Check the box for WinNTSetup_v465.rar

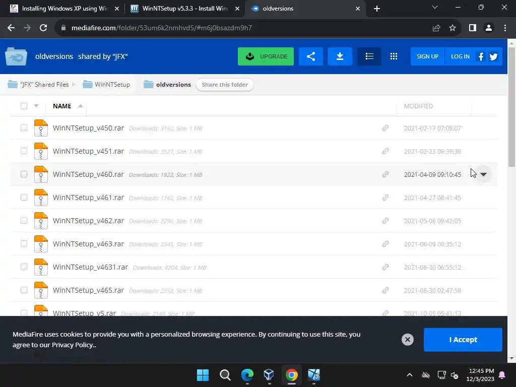point(24,290)
